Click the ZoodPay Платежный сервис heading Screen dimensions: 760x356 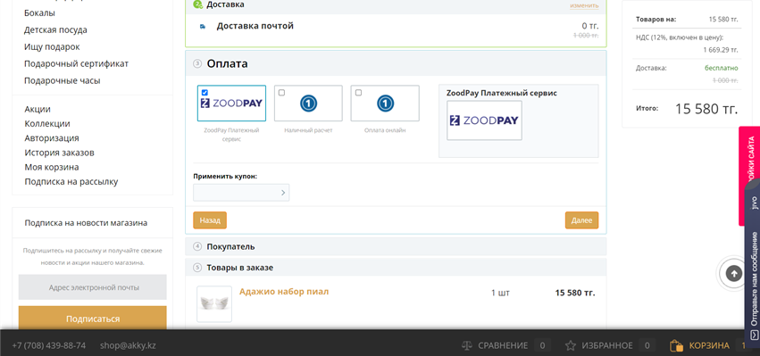[x=502, y=93]
